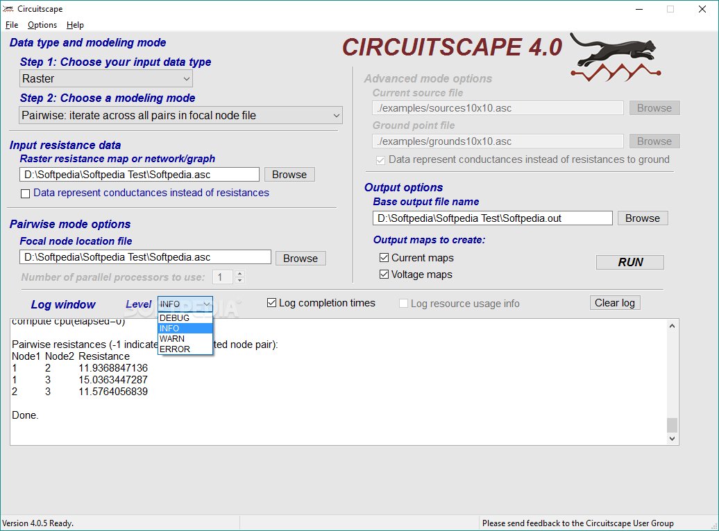Click the resistance value 15.0363447287
719x531 pixels.
pyautogui.click(x=113, y=380)
